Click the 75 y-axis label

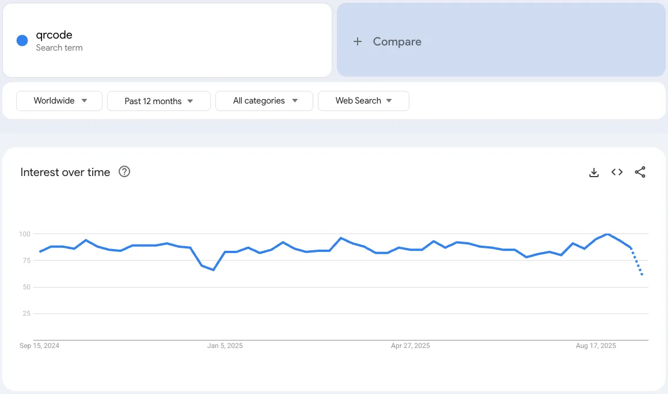point(26,261)
